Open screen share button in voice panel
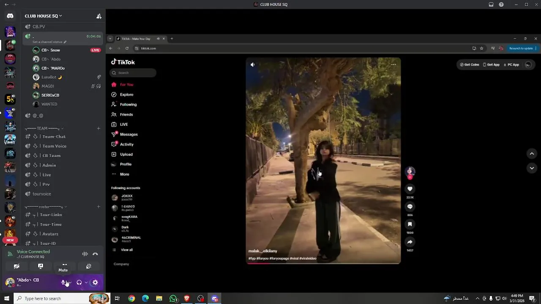 pyautogui.click(x=41, y=266)
